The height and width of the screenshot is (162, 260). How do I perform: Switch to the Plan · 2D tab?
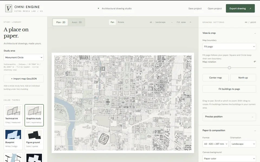pos(61,22)
